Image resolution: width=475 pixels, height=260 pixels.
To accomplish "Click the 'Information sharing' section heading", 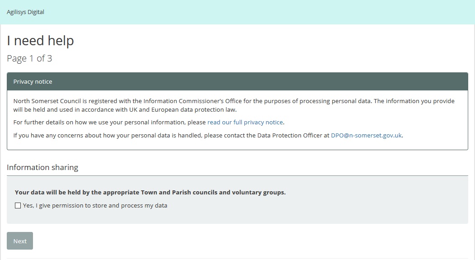I will click(x=42, y=167).
